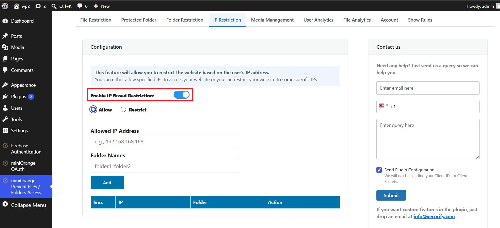
Task: Click the IP table column header
Action: point(153,202)
